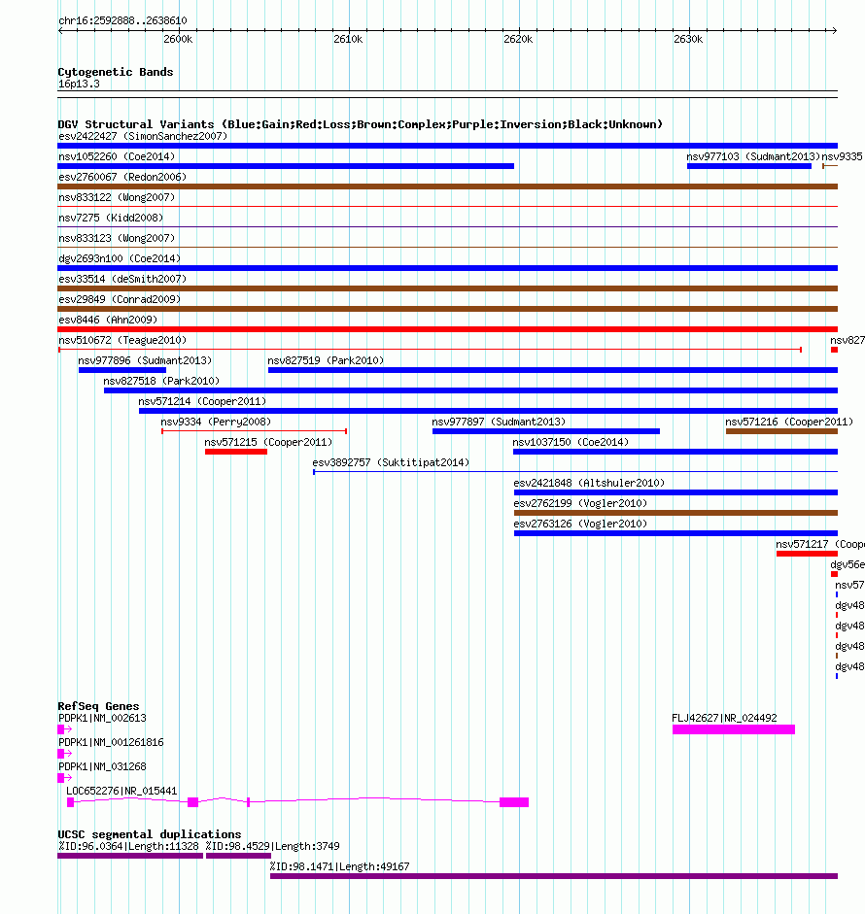Image resolution: width=865 pixels, height=914 pixels.
Task: Select the PDPK1|NM_031268 gene label
Action: 102,767
